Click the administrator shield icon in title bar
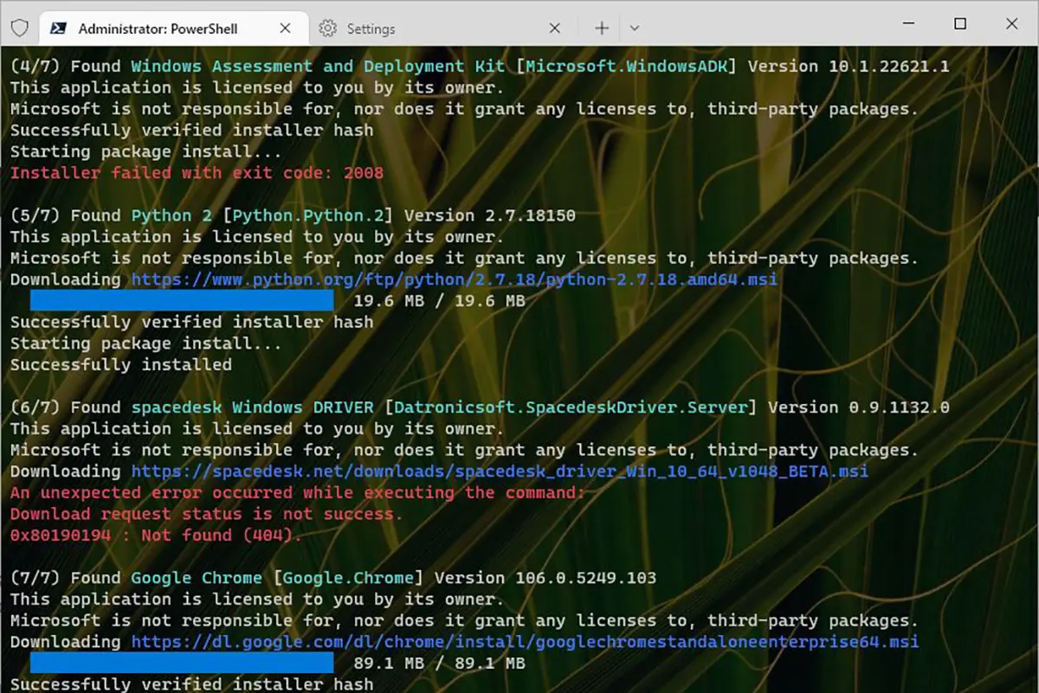1039x693 pixels. pyautogui.click(x=19, y=28)
